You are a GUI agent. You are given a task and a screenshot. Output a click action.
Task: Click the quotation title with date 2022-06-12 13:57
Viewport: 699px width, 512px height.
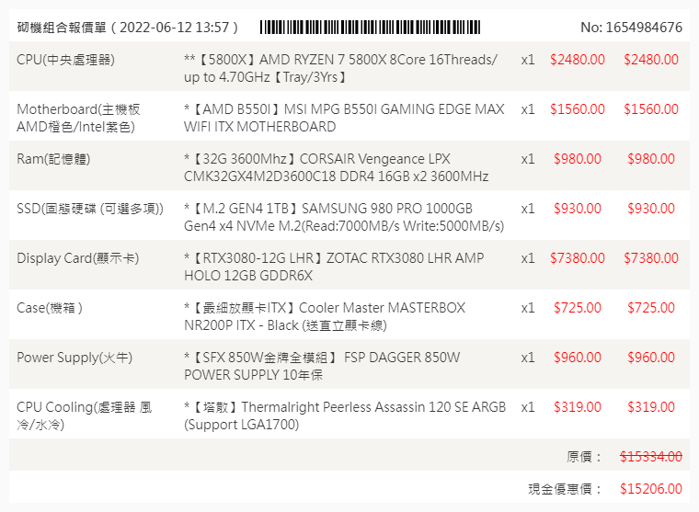(128, 28)
